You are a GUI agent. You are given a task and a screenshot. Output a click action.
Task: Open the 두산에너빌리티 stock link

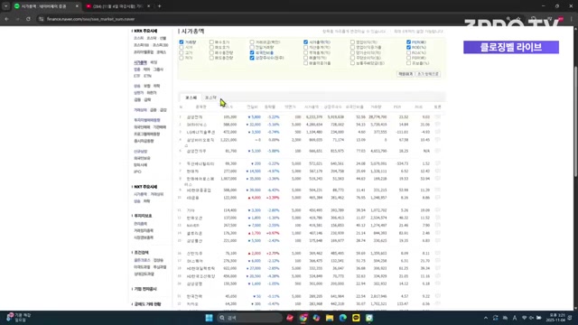tap(200, 163)
